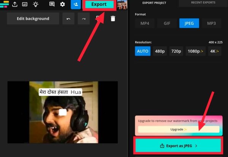Click the undo arrow button

click(68, 19)
